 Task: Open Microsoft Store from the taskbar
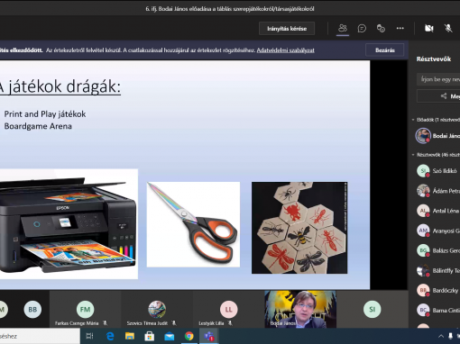150,336
